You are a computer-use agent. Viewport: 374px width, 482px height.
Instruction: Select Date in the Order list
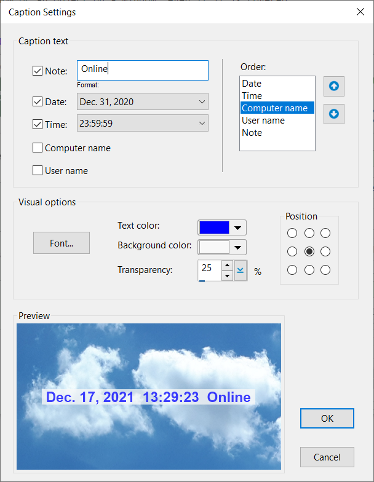click(252, 84)
